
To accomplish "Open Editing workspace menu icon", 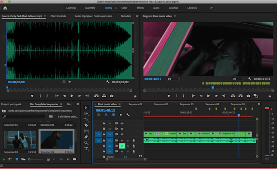I will point(116,8).
